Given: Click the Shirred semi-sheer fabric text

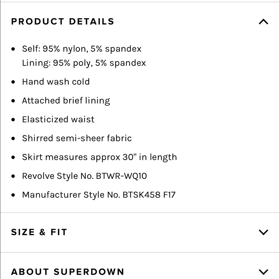Looking at the screenshot, I should [77, 138].
